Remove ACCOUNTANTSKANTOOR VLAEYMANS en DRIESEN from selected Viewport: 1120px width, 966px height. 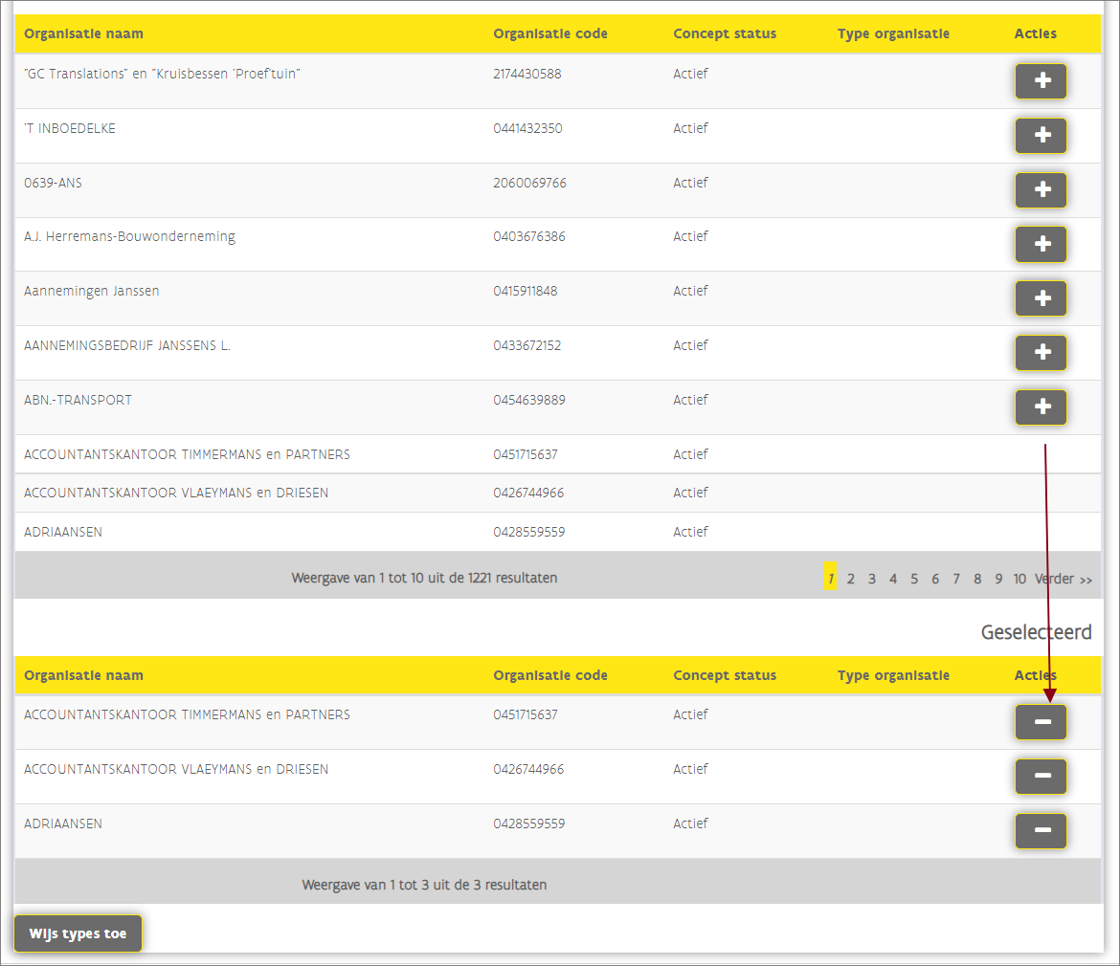1041,777
